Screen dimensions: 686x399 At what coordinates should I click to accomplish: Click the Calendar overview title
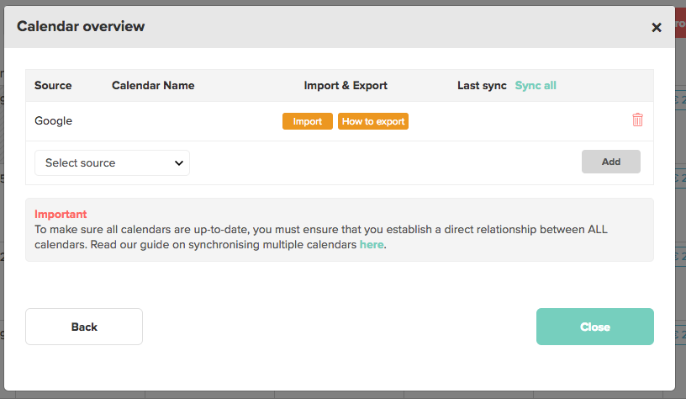click(x=81, y=26)
